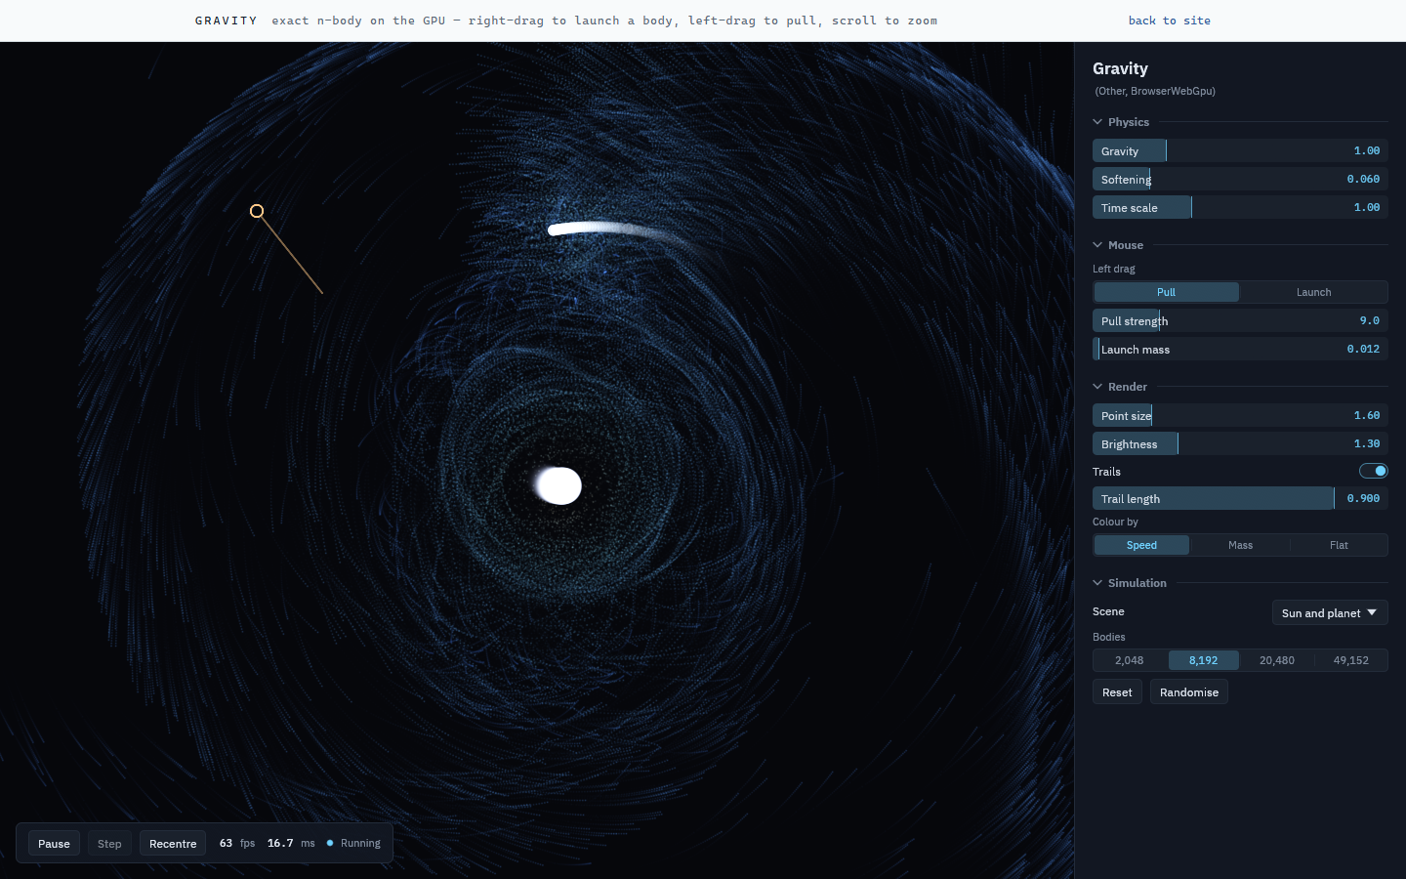Reset the simulation

(x=1117, y=691)
